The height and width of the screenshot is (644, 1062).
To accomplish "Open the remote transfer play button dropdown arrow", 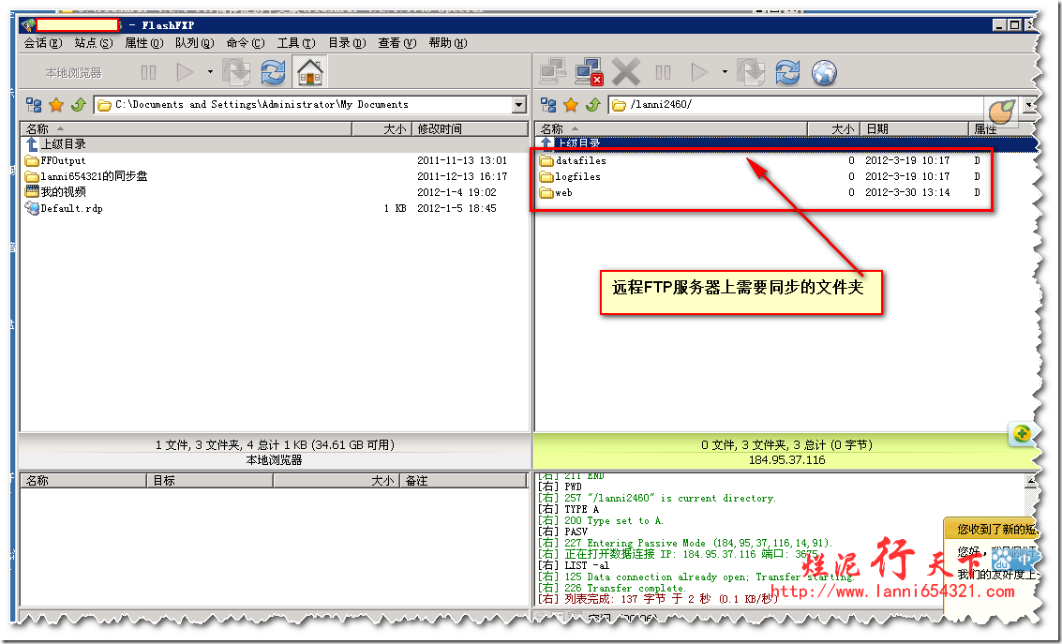I will pos(724,72).
